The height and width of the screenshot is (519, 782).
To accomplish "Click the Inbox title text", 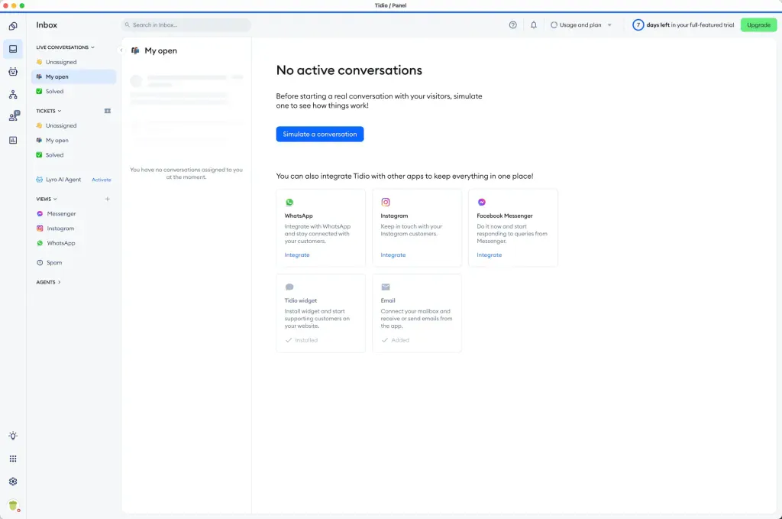I will pyautogui.click(x=47, y=25).
